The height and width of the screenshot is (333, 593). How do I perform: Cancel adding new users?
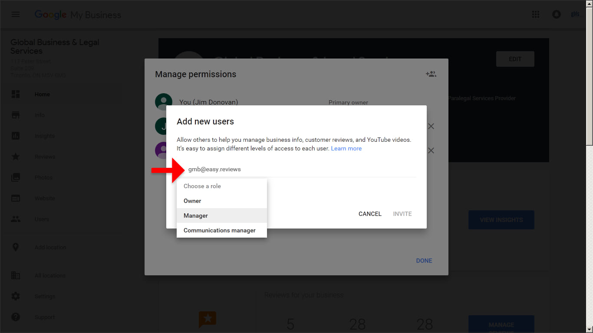coord(370,214)
